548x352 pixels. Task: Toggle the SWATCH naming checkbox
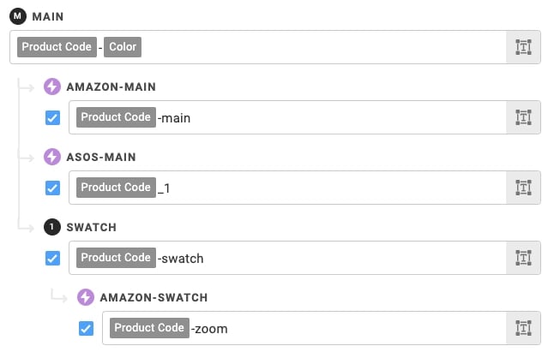pos(53,258)
